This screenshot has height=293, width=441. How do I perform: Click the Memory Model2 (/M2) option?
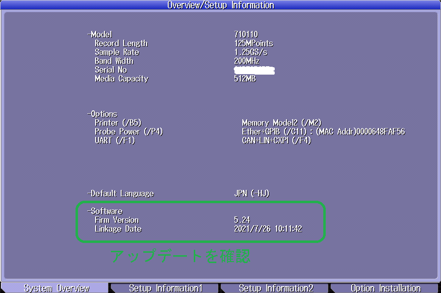coord(282,123)
